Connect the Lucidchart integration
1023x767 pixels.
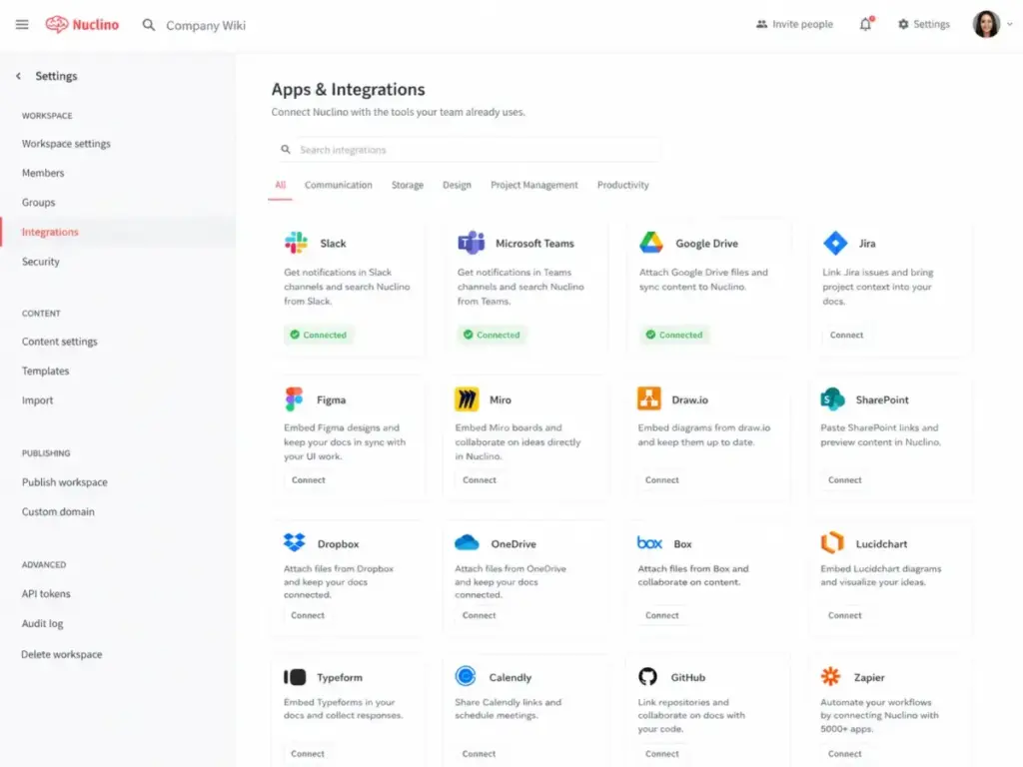pyautogui.click(x=845, y=615)
